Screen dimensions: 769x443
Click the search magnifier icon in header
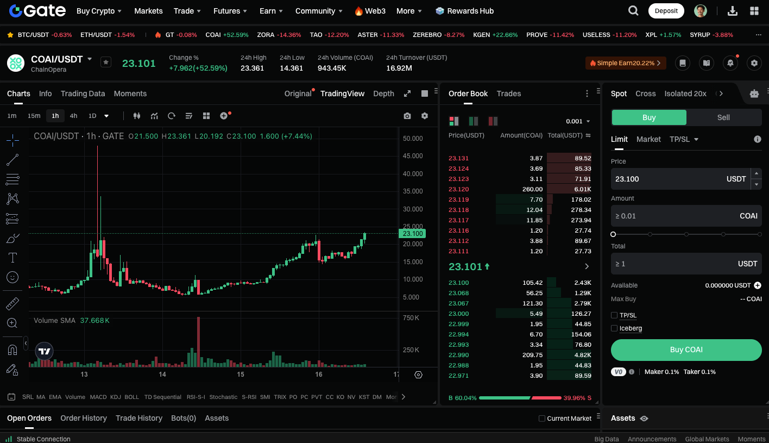(x=633, y=11)
